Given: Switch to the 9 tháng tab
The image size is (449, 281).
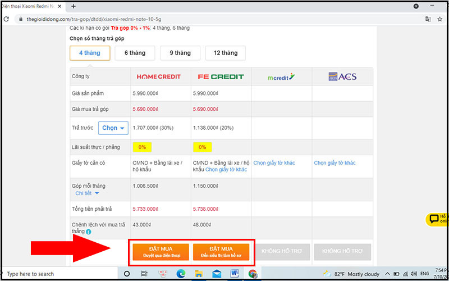Looking at the screenshot, I should click(179, 53).
